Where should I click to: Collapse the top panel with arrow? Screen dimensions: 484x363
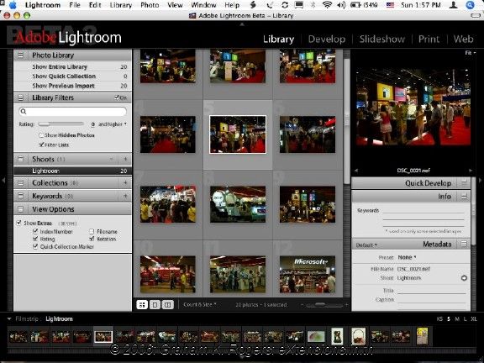point(242,24)
